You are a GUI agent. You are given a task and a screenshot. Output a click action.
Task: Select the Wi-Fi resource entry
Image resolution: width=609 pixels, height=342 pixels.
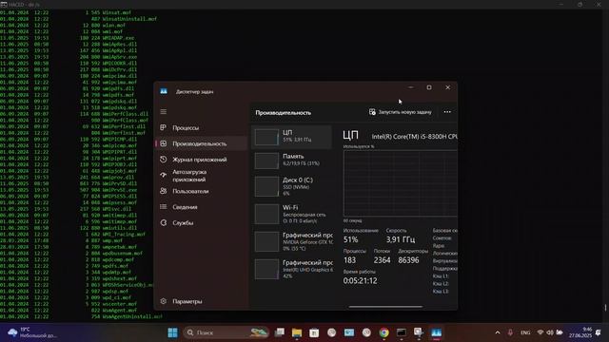click(x=292, y=214)
